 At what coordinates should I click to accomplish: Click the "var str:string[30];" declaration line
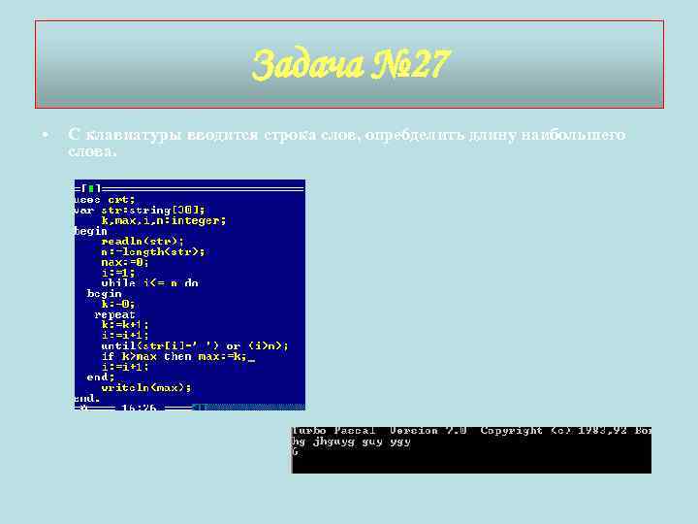pos(140,210)
